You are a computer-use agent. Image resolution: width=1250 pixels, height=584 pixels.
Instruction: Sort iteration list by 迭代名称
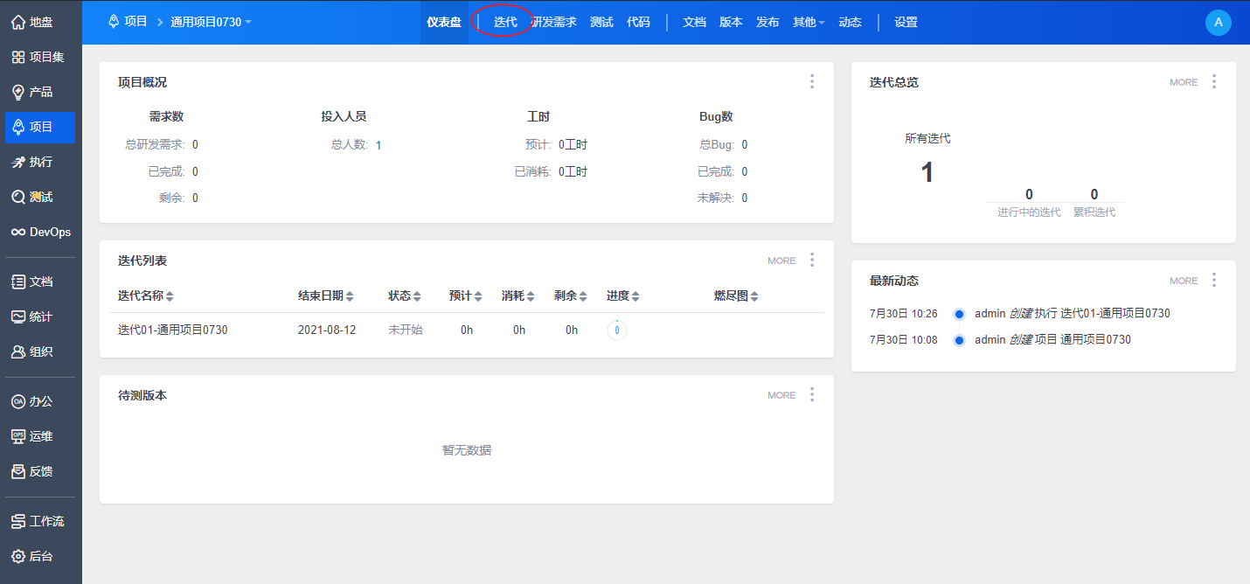point(146,295)
